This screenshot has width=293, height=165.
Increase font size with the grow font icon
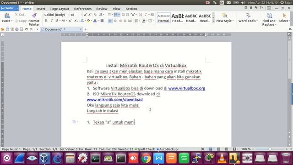click(85, 15)
